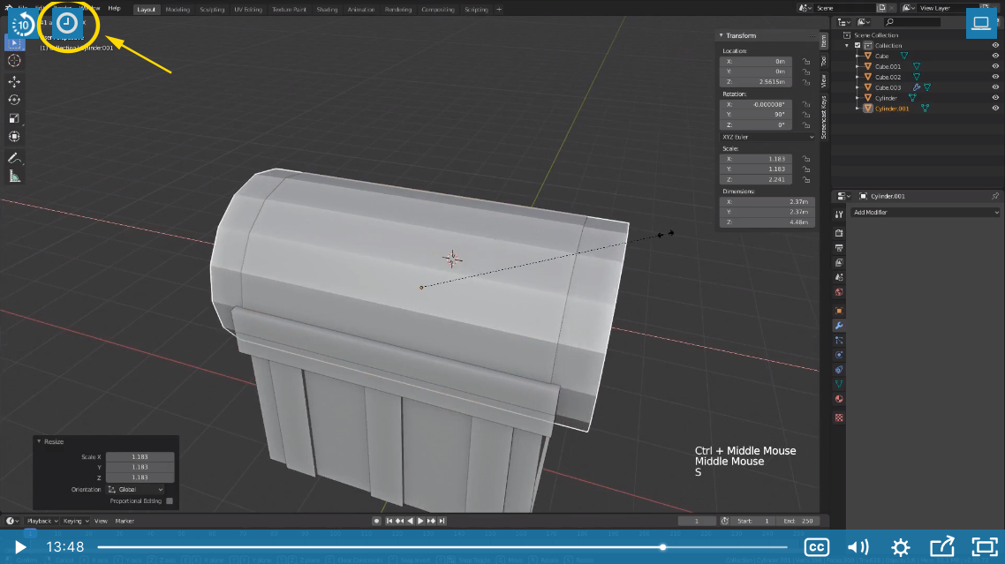
Task: Open the Keying dropdown in timeline
Action: [76, 521]
